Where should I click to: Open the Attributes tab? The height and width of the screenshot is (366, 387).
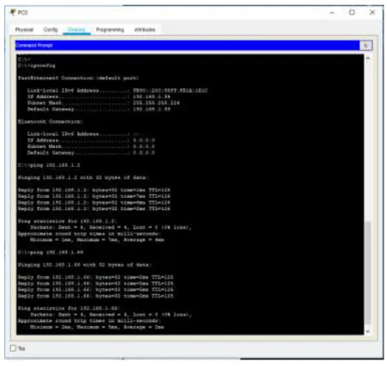(145, 29)
